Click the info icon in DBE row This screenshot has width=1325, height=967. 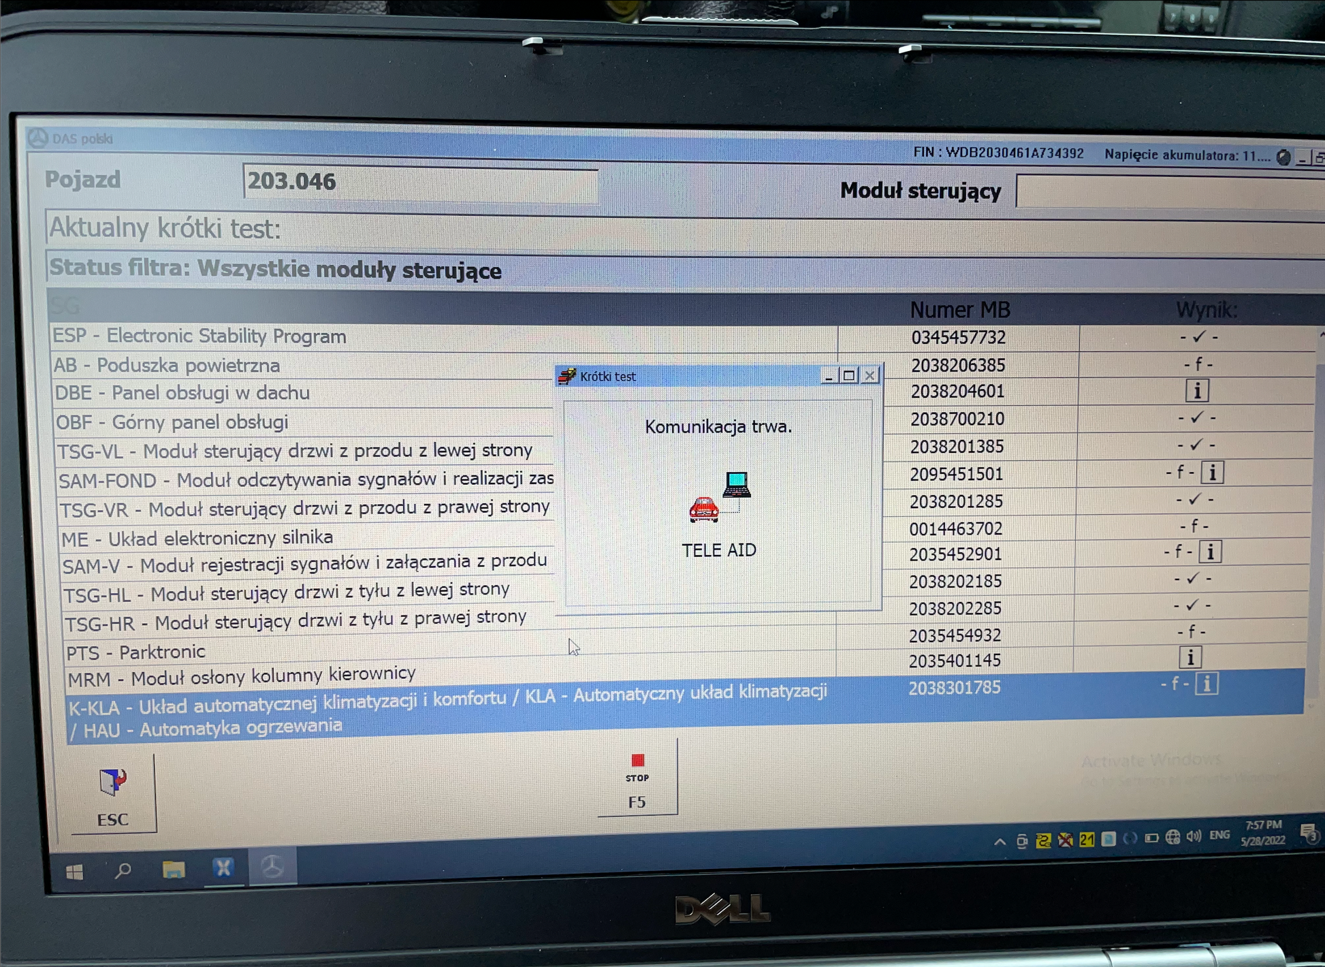(x=1196, y=391)
